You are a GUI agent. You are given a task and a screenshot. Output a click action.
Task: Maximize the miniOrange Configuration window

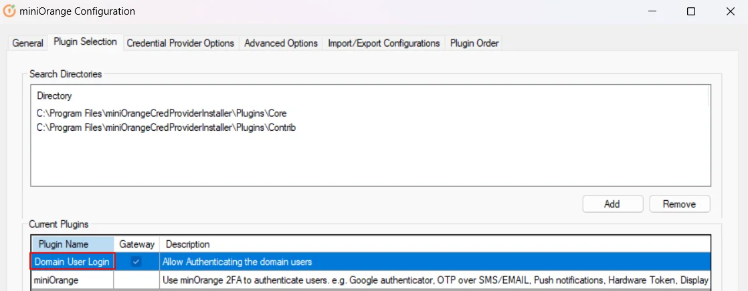pos(690,11)
